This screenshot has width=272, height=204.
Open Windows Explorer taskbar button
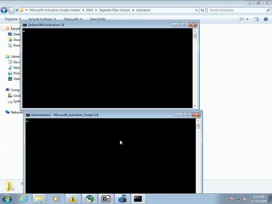(39, 199)
